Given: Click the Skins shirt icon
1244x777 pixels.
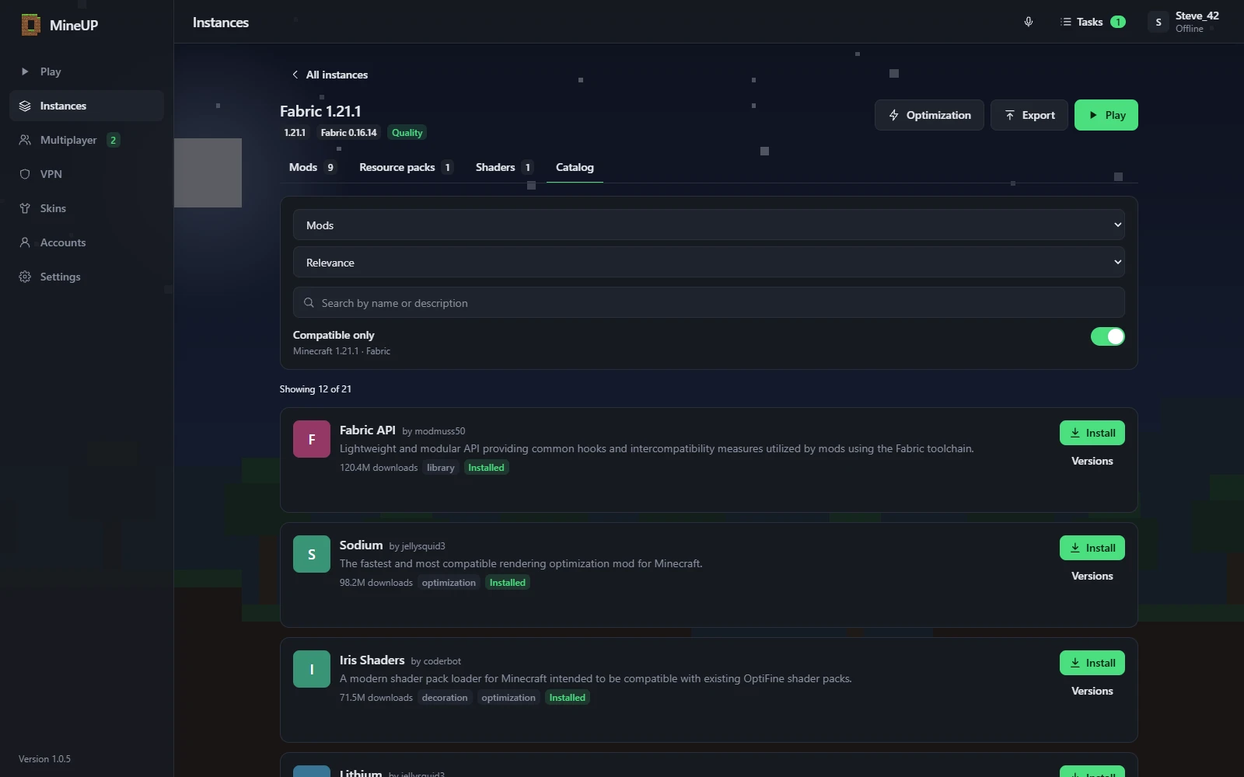Looking at the screenshot, I should pyautogui.click(x=25, y=208).
